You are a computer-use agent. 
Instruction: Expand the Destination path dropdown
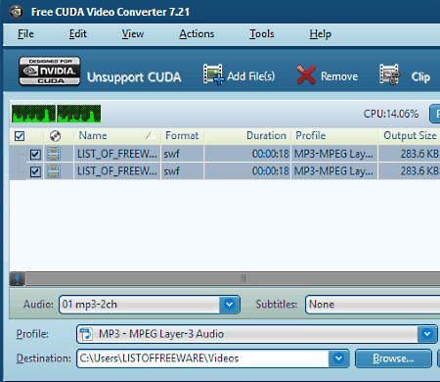pyautogui.click(x=338, y=358)
